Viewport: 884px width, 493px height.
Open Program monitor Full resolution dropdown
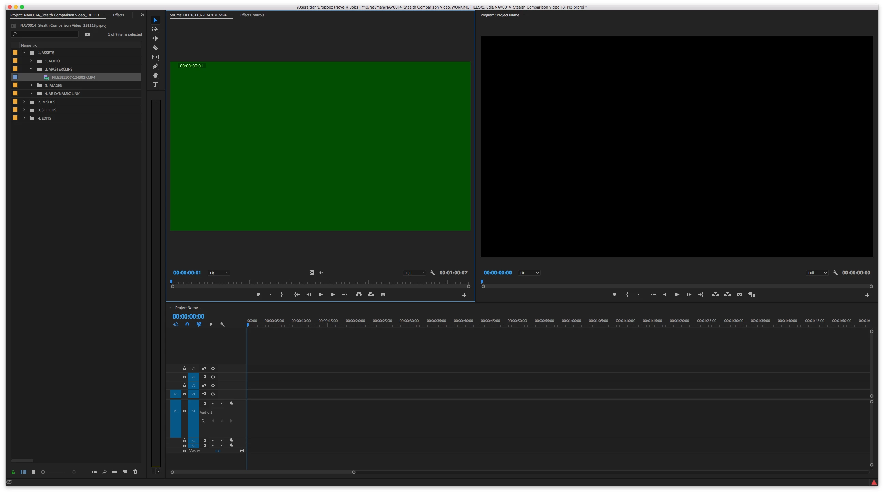point(817,273)
